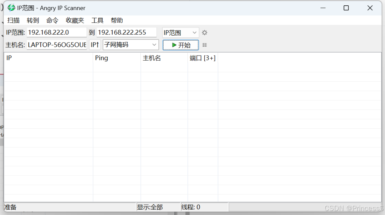Click the scan progress bar in status bar
Screen dimensions: 385x215
coord(305,207)
